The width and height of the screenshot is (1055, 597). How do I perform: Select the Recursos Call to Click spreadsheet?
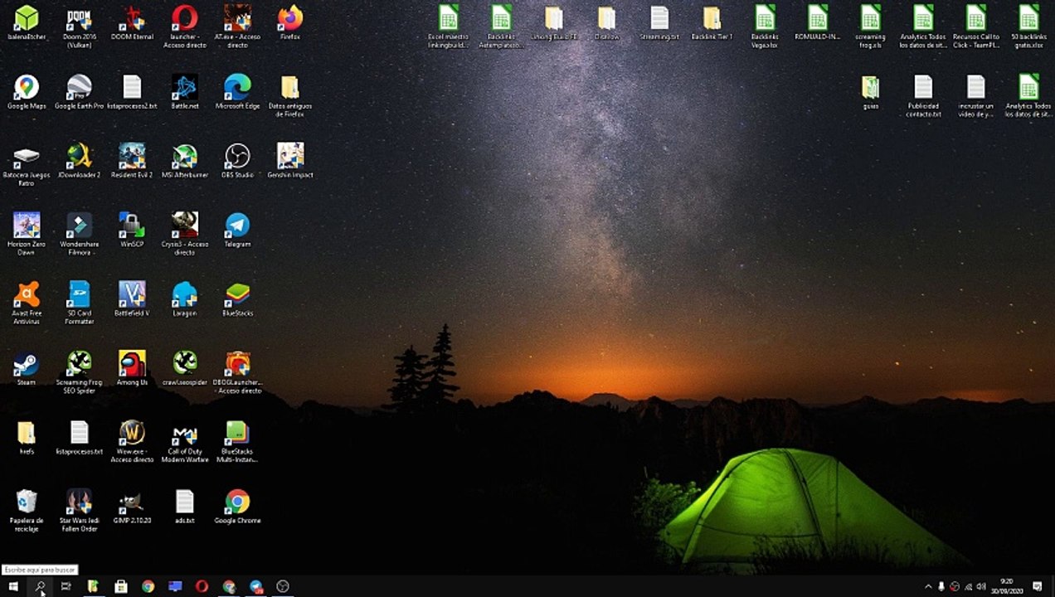point(976,27)
